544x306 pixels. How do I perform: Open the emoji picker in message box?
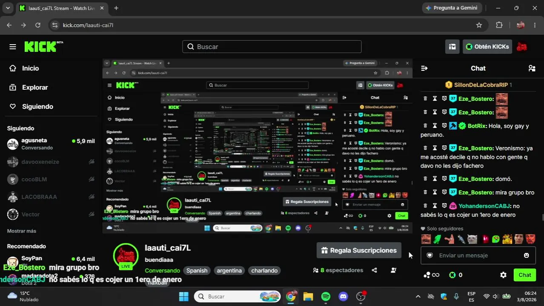(x=527, y=255)
